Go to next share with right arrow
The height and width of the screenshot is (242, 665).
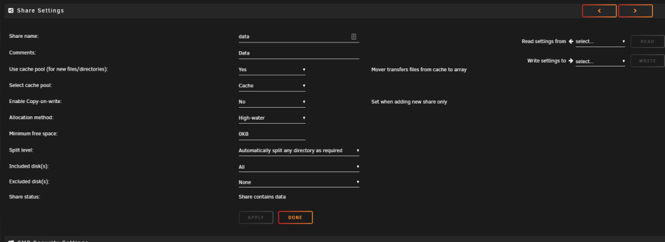point(635,11)
